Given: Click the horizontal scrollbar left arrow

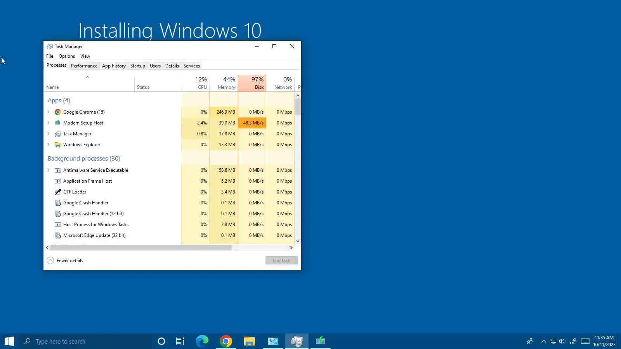Looking at the screenshot, I should click(47, 247).
